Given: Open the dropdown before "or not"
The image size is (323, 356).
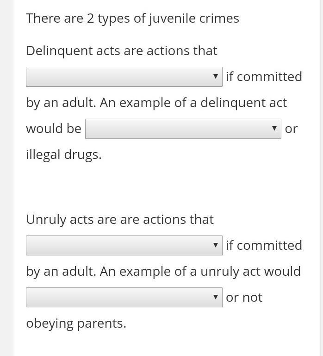Looking at the screenshot, I should point(124,298).
